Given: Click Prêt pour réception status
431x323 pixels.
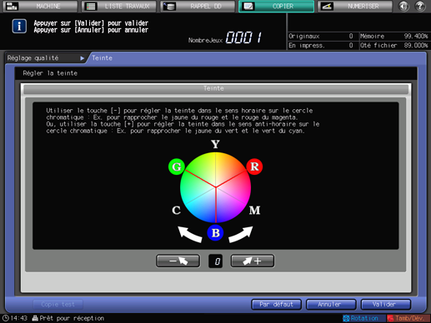Looking at the screenshot, I should 68,318.
